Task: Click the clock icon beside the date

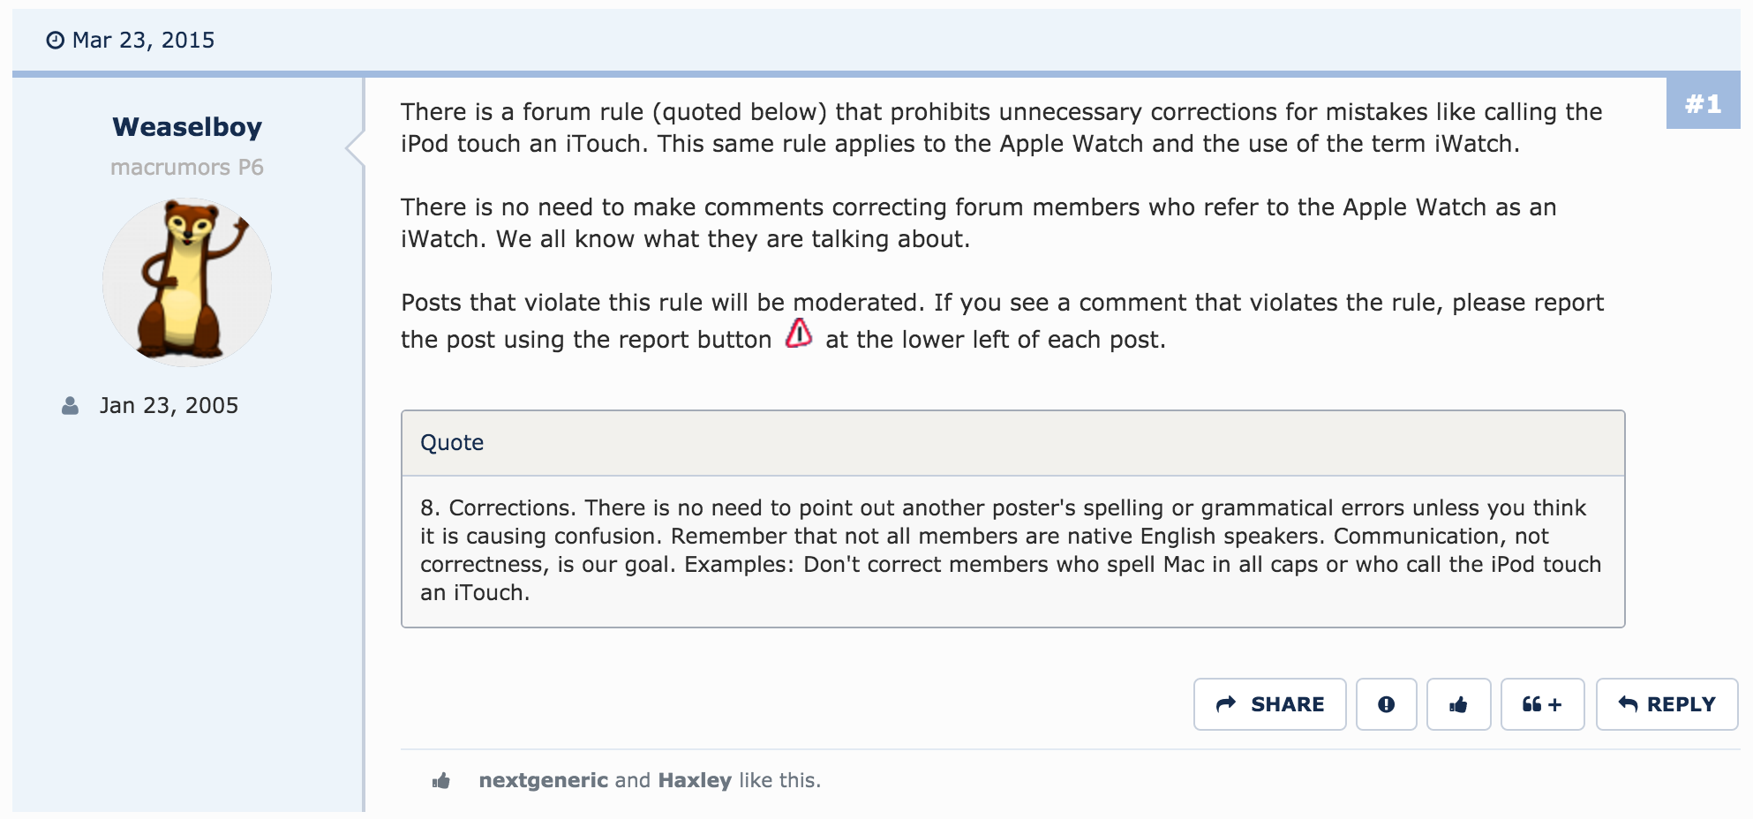Action: tap(56, 41)
